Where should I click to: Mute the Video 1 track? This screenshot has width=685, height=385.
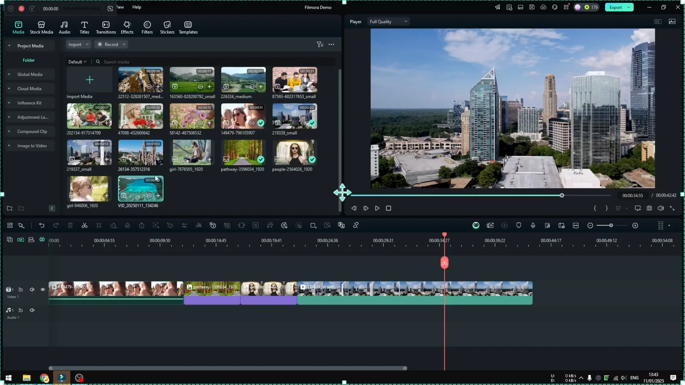tap(32, 289)
